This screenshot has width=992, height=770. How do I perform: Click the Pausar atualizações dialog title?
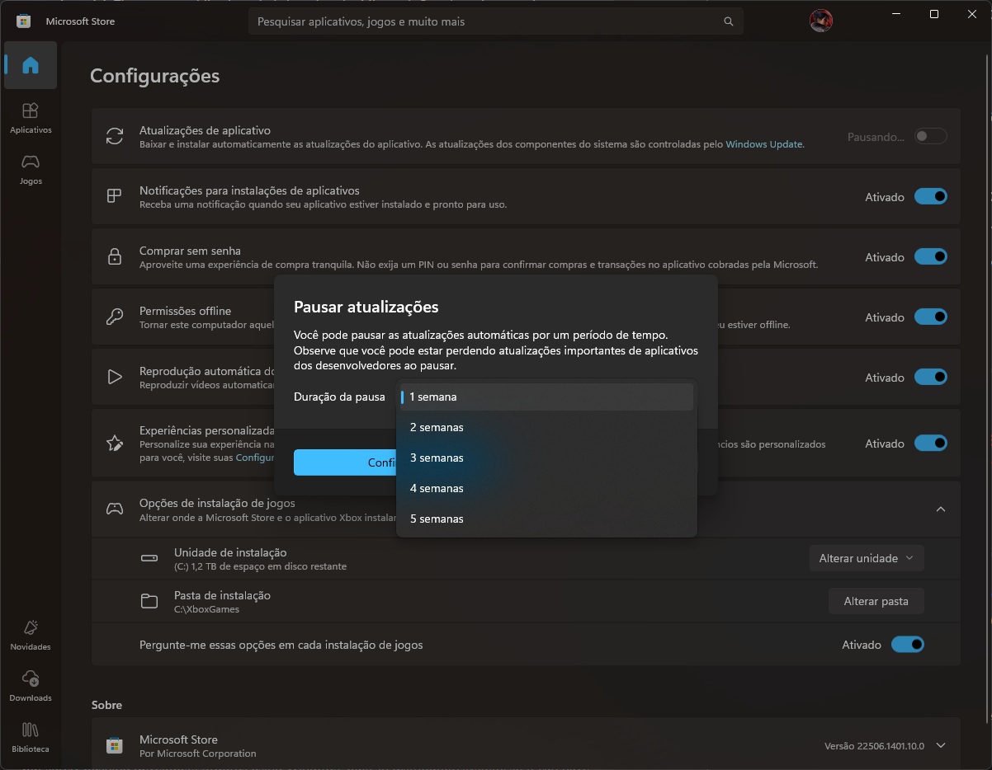pos(366,307)
